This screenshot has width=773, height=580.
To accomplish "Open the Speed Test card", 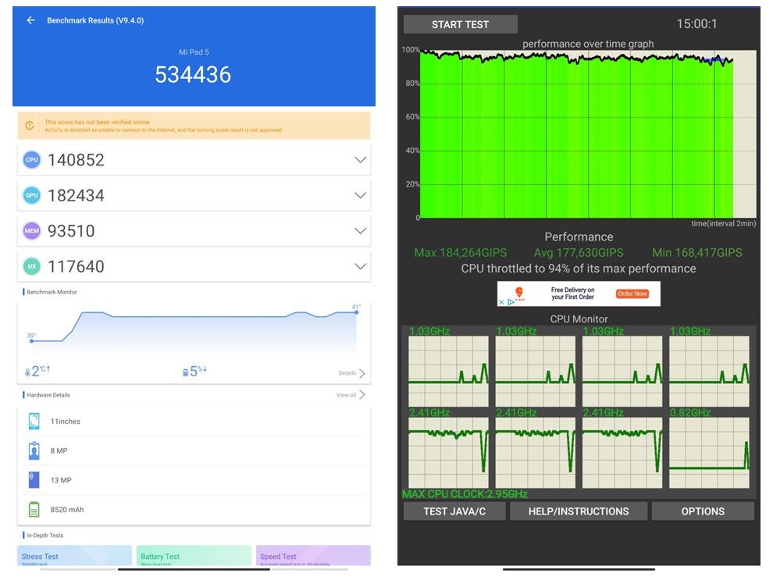I will [313, 555].
